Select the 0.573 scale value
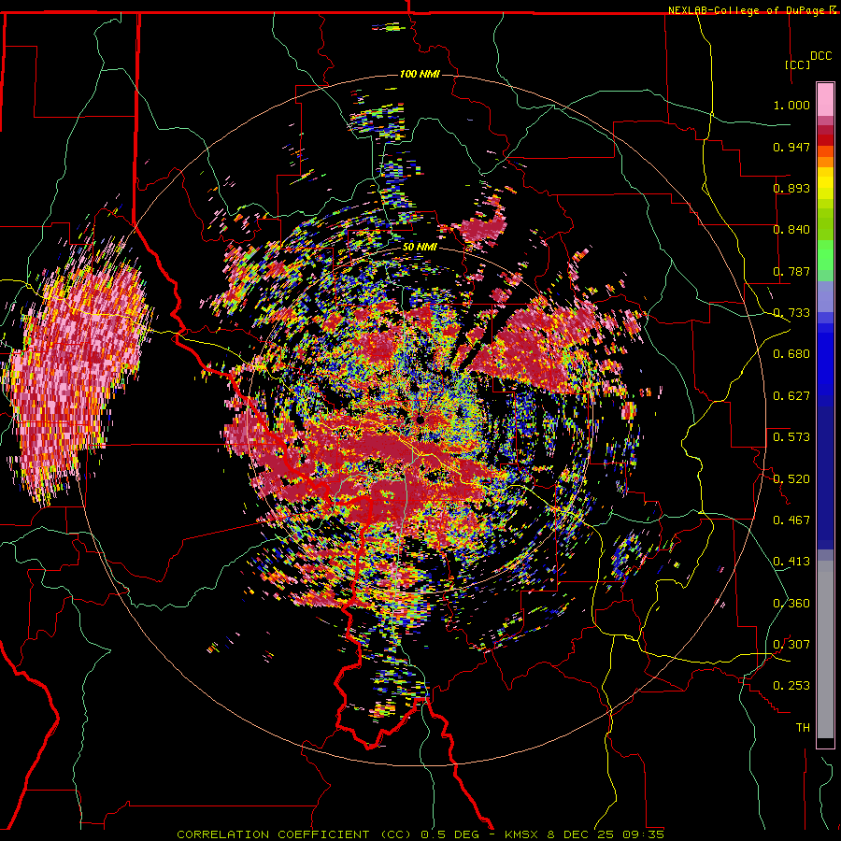The height and width of the screenshot is (841, 841). [x=791, y=437]
